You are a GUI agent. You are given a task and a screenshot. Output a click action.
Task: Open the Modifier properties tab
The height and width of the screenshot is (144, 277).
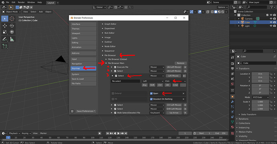click(x=232, y=102)
